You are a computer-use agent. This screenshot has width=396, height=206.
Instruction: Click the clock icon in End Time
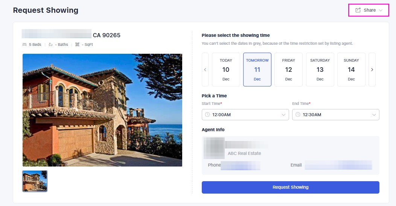[x=297, y=115]
